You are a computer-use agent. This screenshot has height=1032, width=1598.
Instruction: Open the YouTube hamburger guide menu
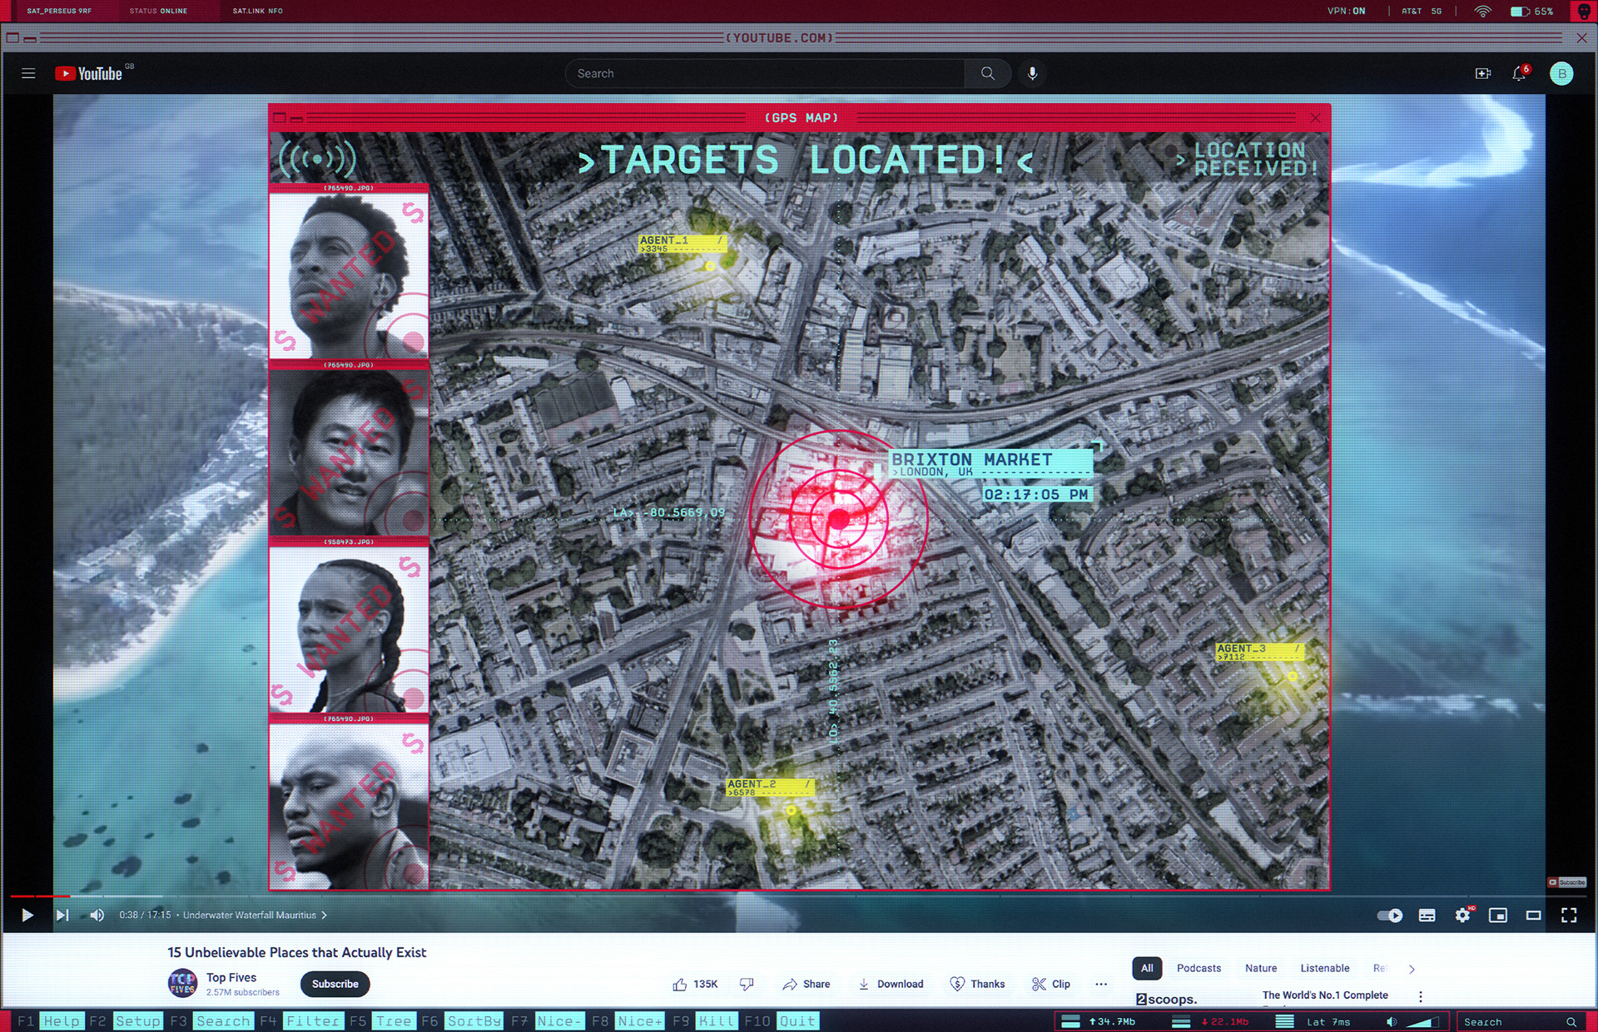(28, 73)
